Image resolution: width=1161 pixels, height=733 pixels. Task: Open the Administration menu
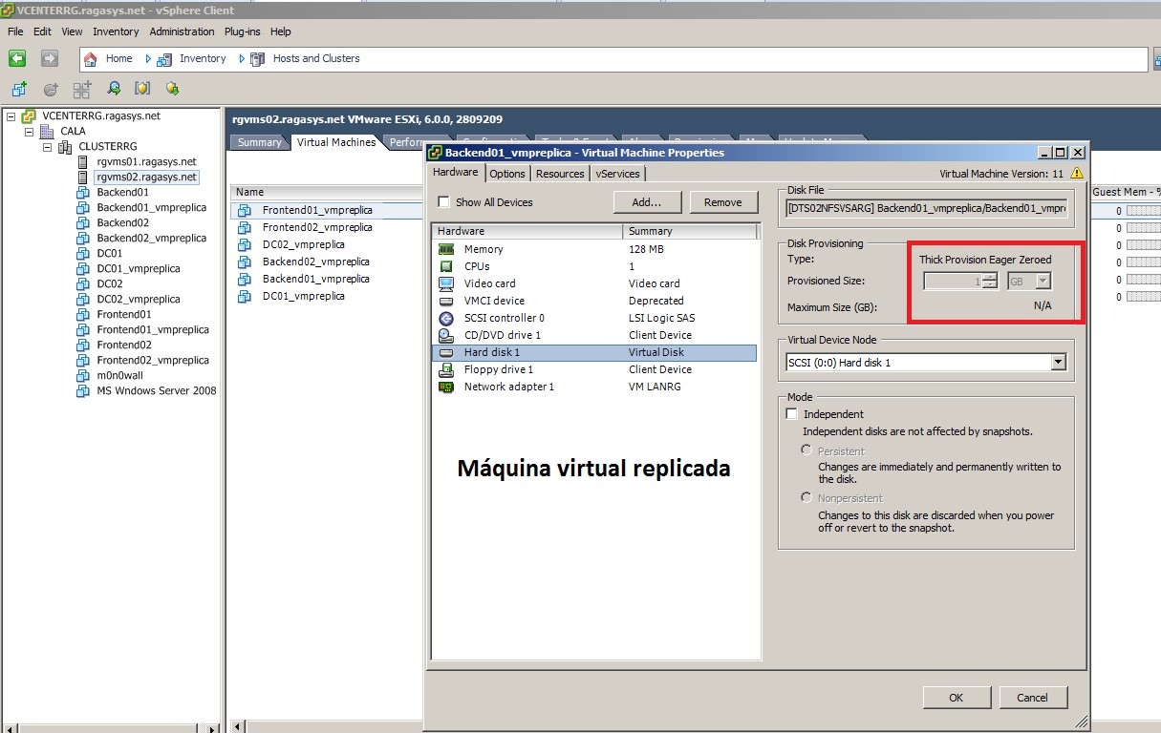click(x=182, y=31)
